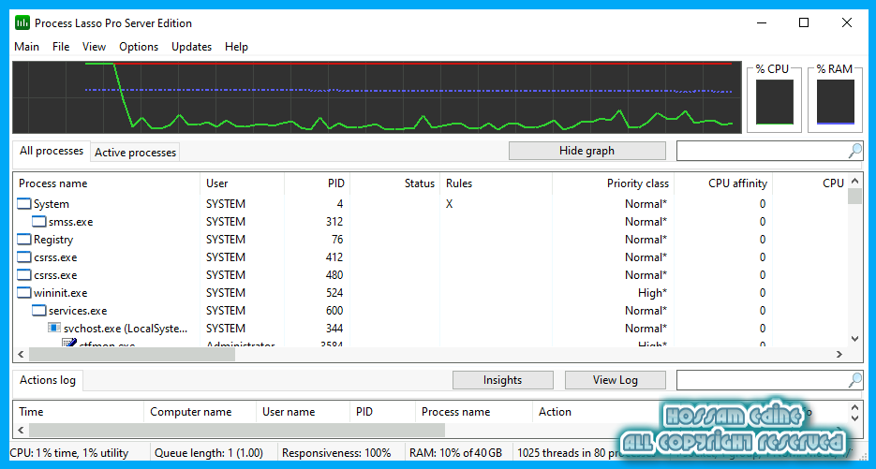Click the CPU usage history graph
This screenshot has height=469, width=876.
[378, 97]
